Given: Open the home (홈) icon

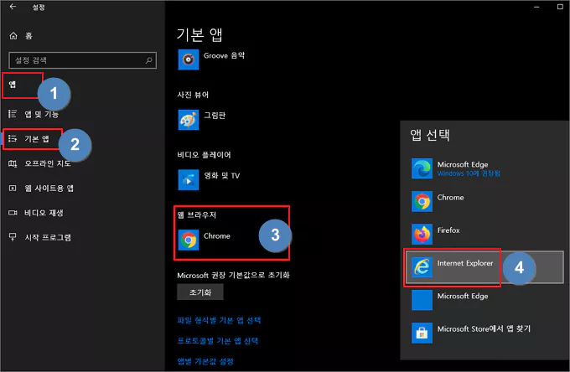Looking at the screenshot, I should (13, 35).
